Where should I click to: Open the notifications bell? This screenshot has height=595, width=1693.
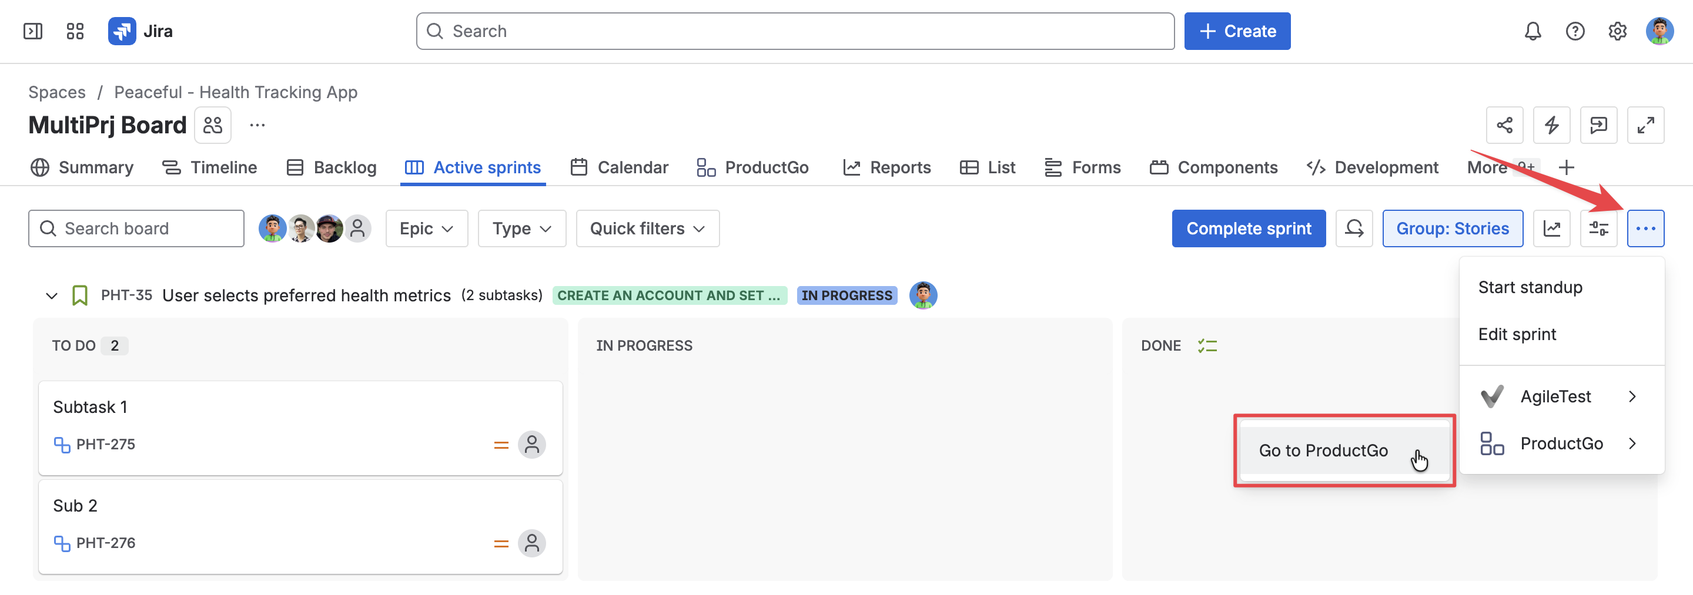(x=1532, y=31)
